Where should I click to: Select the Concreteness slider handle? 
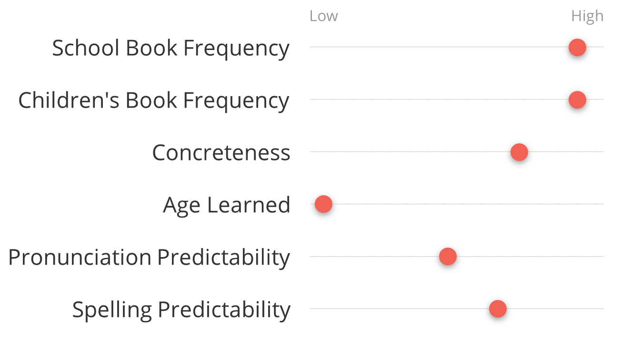(x=519, y=152)
